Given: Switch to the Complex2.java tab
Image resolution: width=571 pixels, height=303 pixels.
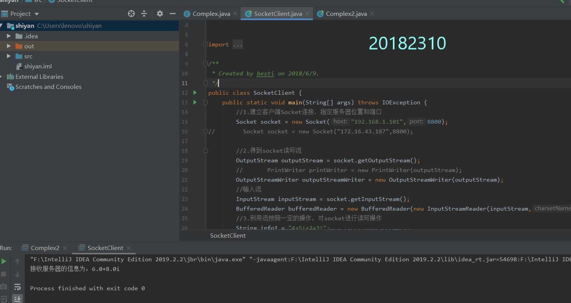Looking at the screenshot, I should pos(346,14).
